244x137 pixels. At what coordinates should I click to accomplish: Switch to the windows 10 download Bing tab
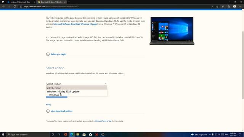click(x=20, y=2)
